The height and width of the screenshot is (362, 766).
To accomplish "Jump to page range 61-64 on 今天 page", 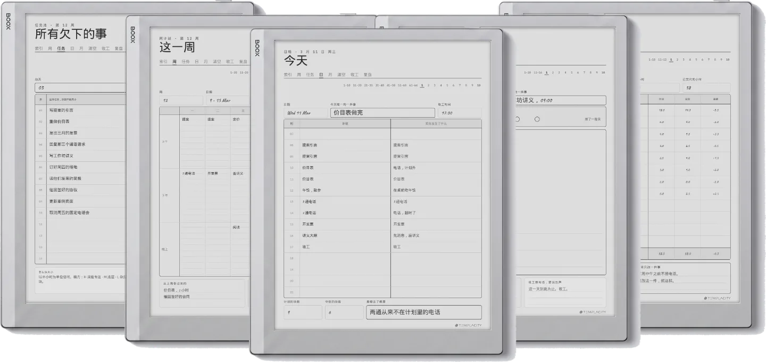I will pyautogui.click(x=413, y=85).
